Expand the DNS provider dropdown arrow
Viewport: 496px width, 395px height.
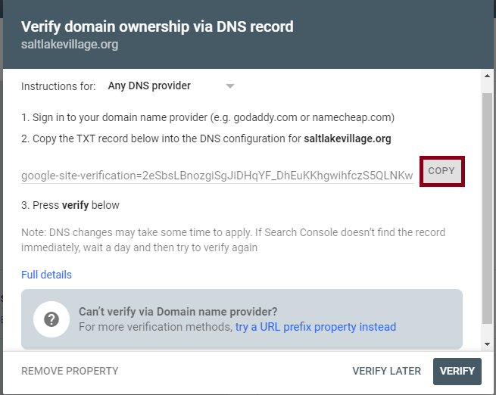pyautogui.click(x=230, y=86)
